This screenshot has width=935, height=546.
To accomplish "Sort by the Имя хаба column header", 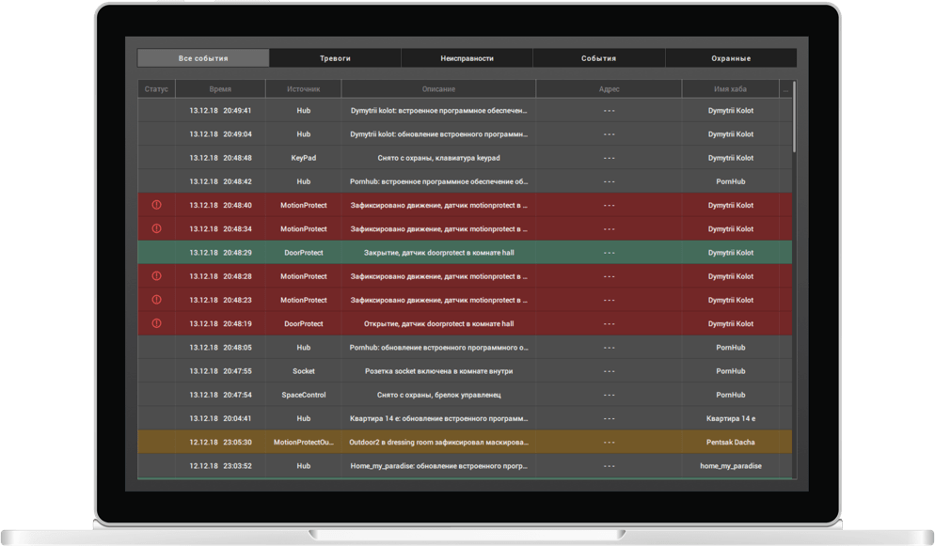I will coord(730,89).
